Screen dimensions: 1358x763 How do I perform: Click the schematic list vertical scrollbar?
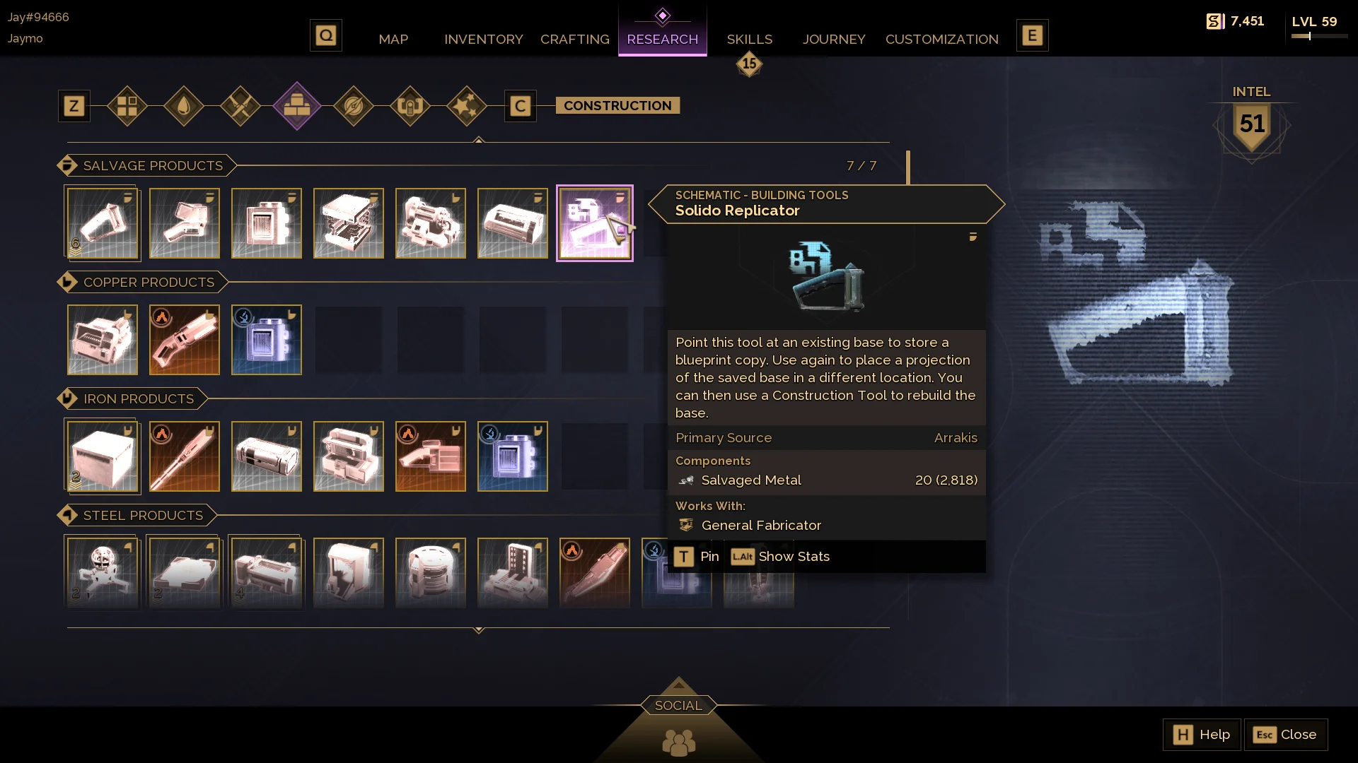(x=908, y=167)
